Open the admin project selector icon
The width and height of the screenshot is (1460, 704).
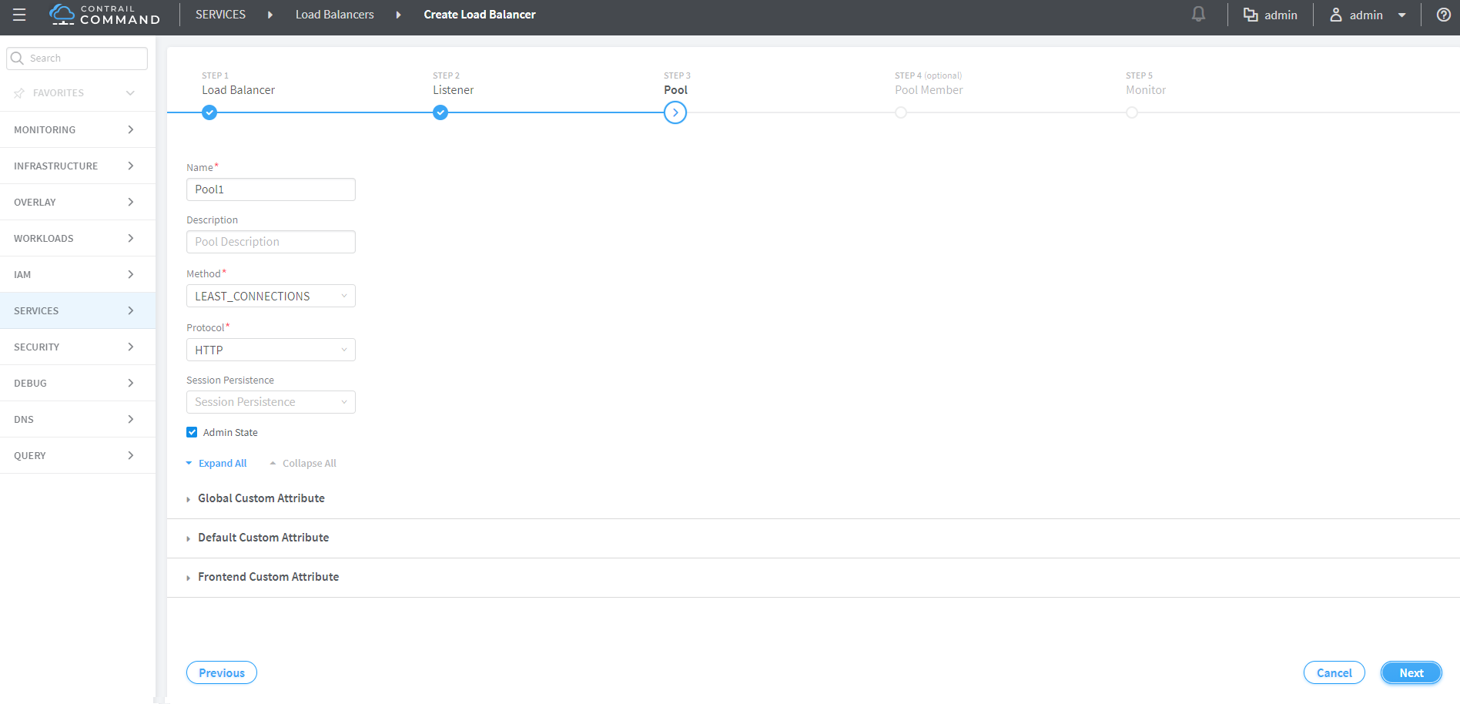pyautogui.click(x=1251, y=15)
